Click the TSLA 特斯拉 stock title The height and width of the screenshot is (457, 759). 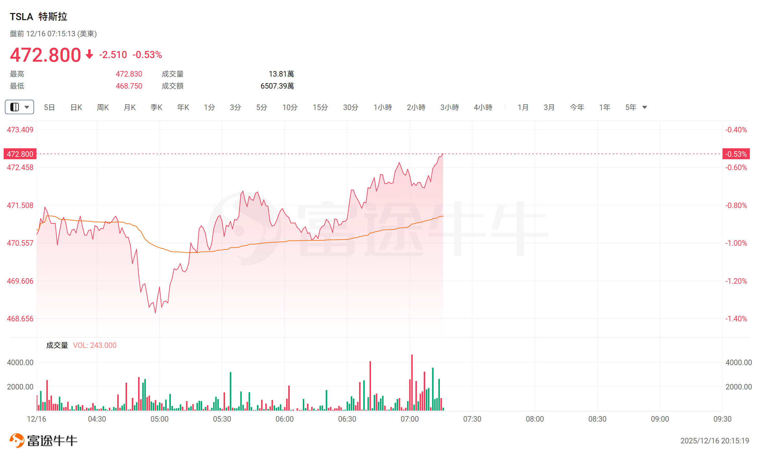[x=39, y=17]
